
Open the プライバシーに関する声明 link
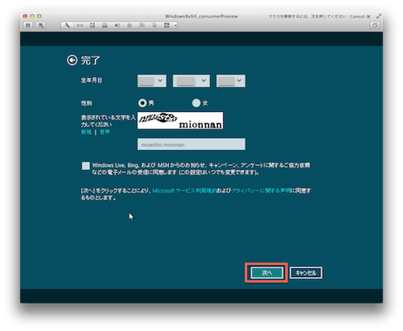coord(261,191)
